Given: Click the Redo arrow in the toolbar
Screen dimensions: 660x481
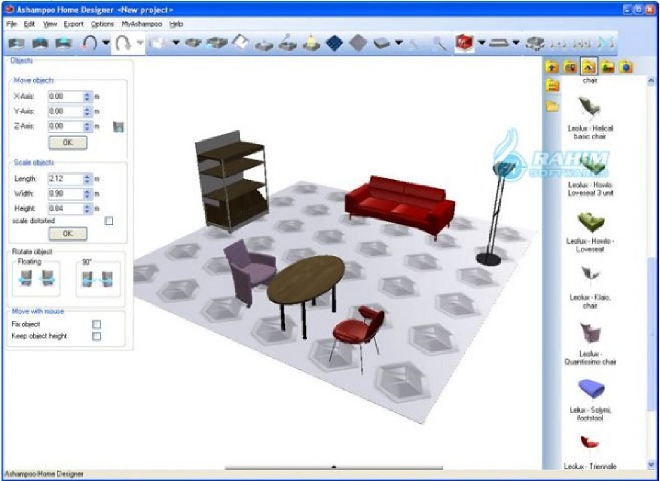Looking at the screenshot, I should [x=123, y=43].
